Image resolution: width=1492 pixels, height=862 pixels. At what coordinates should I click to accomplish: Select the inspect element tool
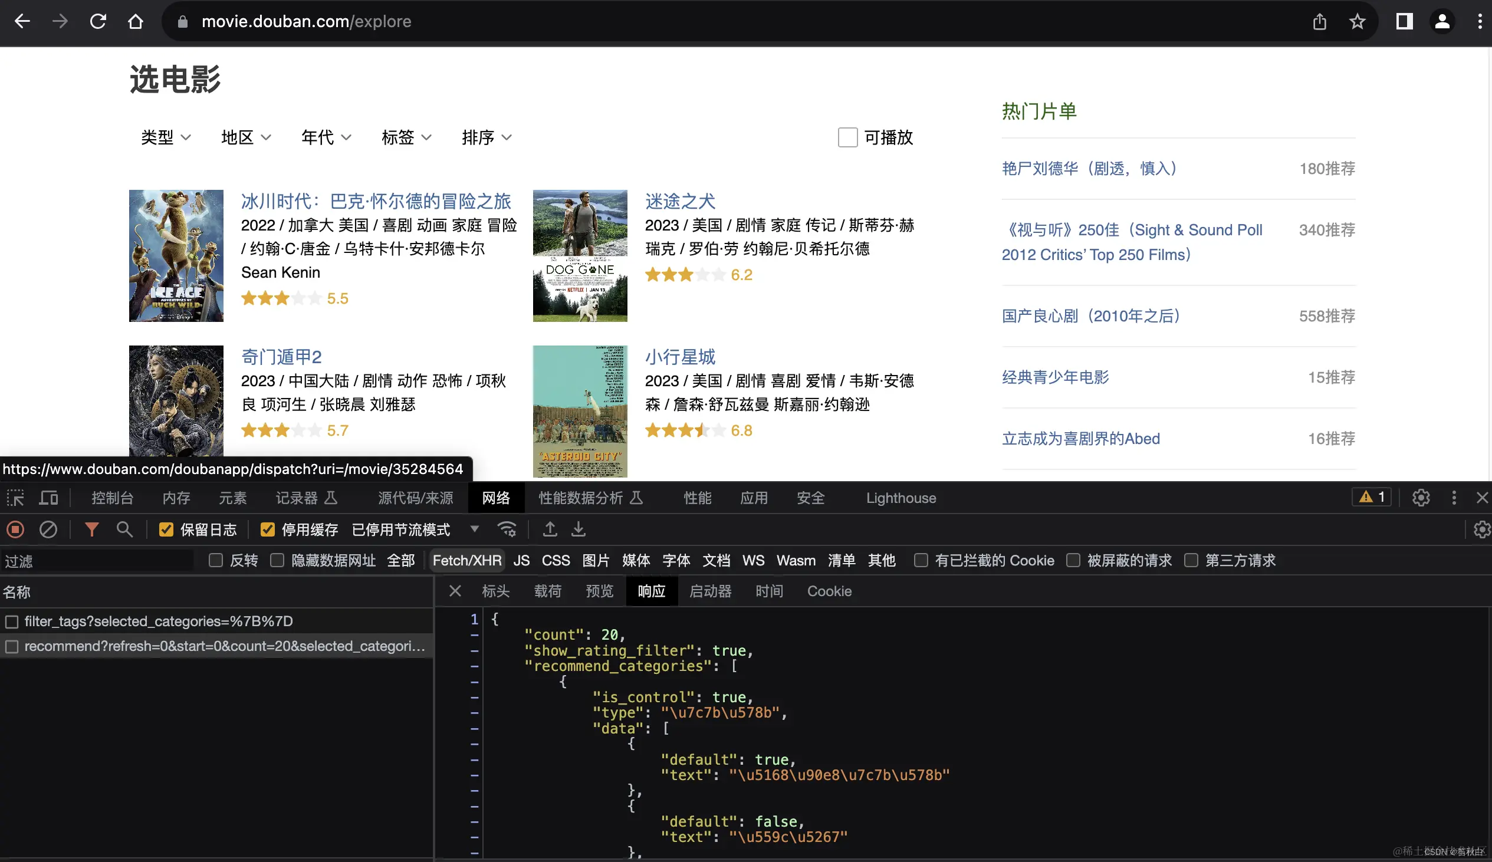(15, 498)
